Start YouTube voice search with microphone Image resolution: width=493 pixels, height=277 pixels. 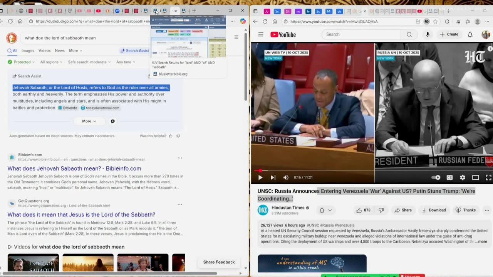(x=428, y=35)
